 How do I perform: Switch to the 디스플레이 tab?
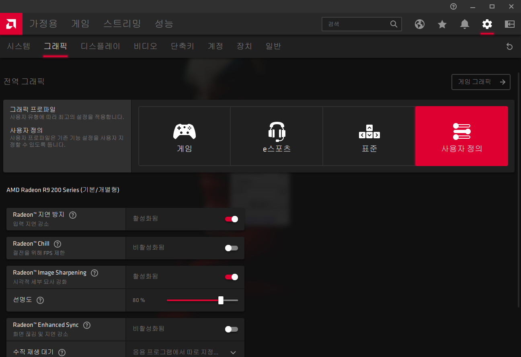coord(101,46)
